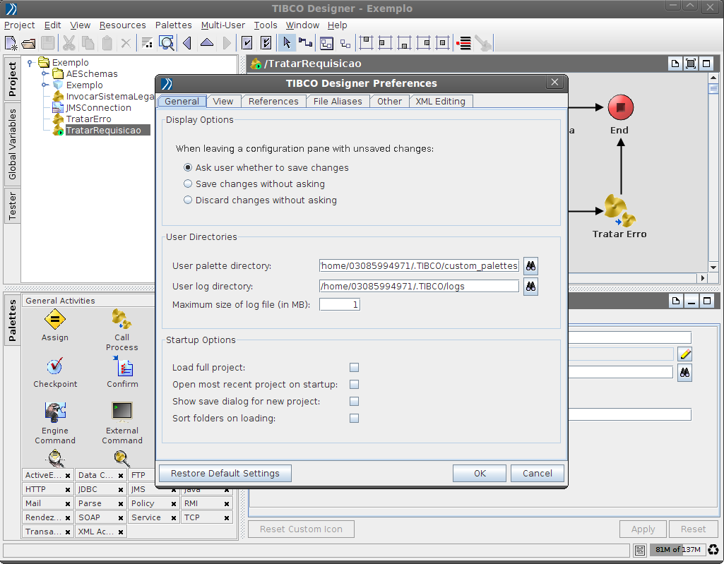
Task: Click the red End node icon
Action: 620,108
